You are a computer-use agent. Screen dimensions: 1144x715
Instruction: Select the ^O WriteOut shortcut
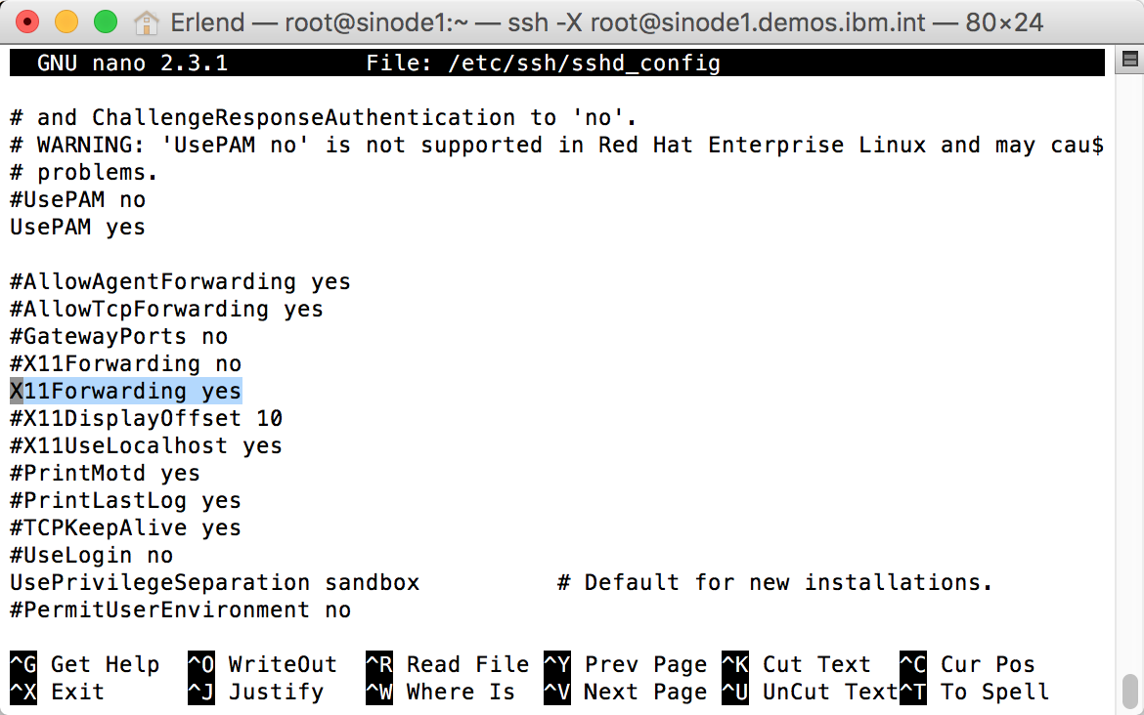(x=262, y=664)
